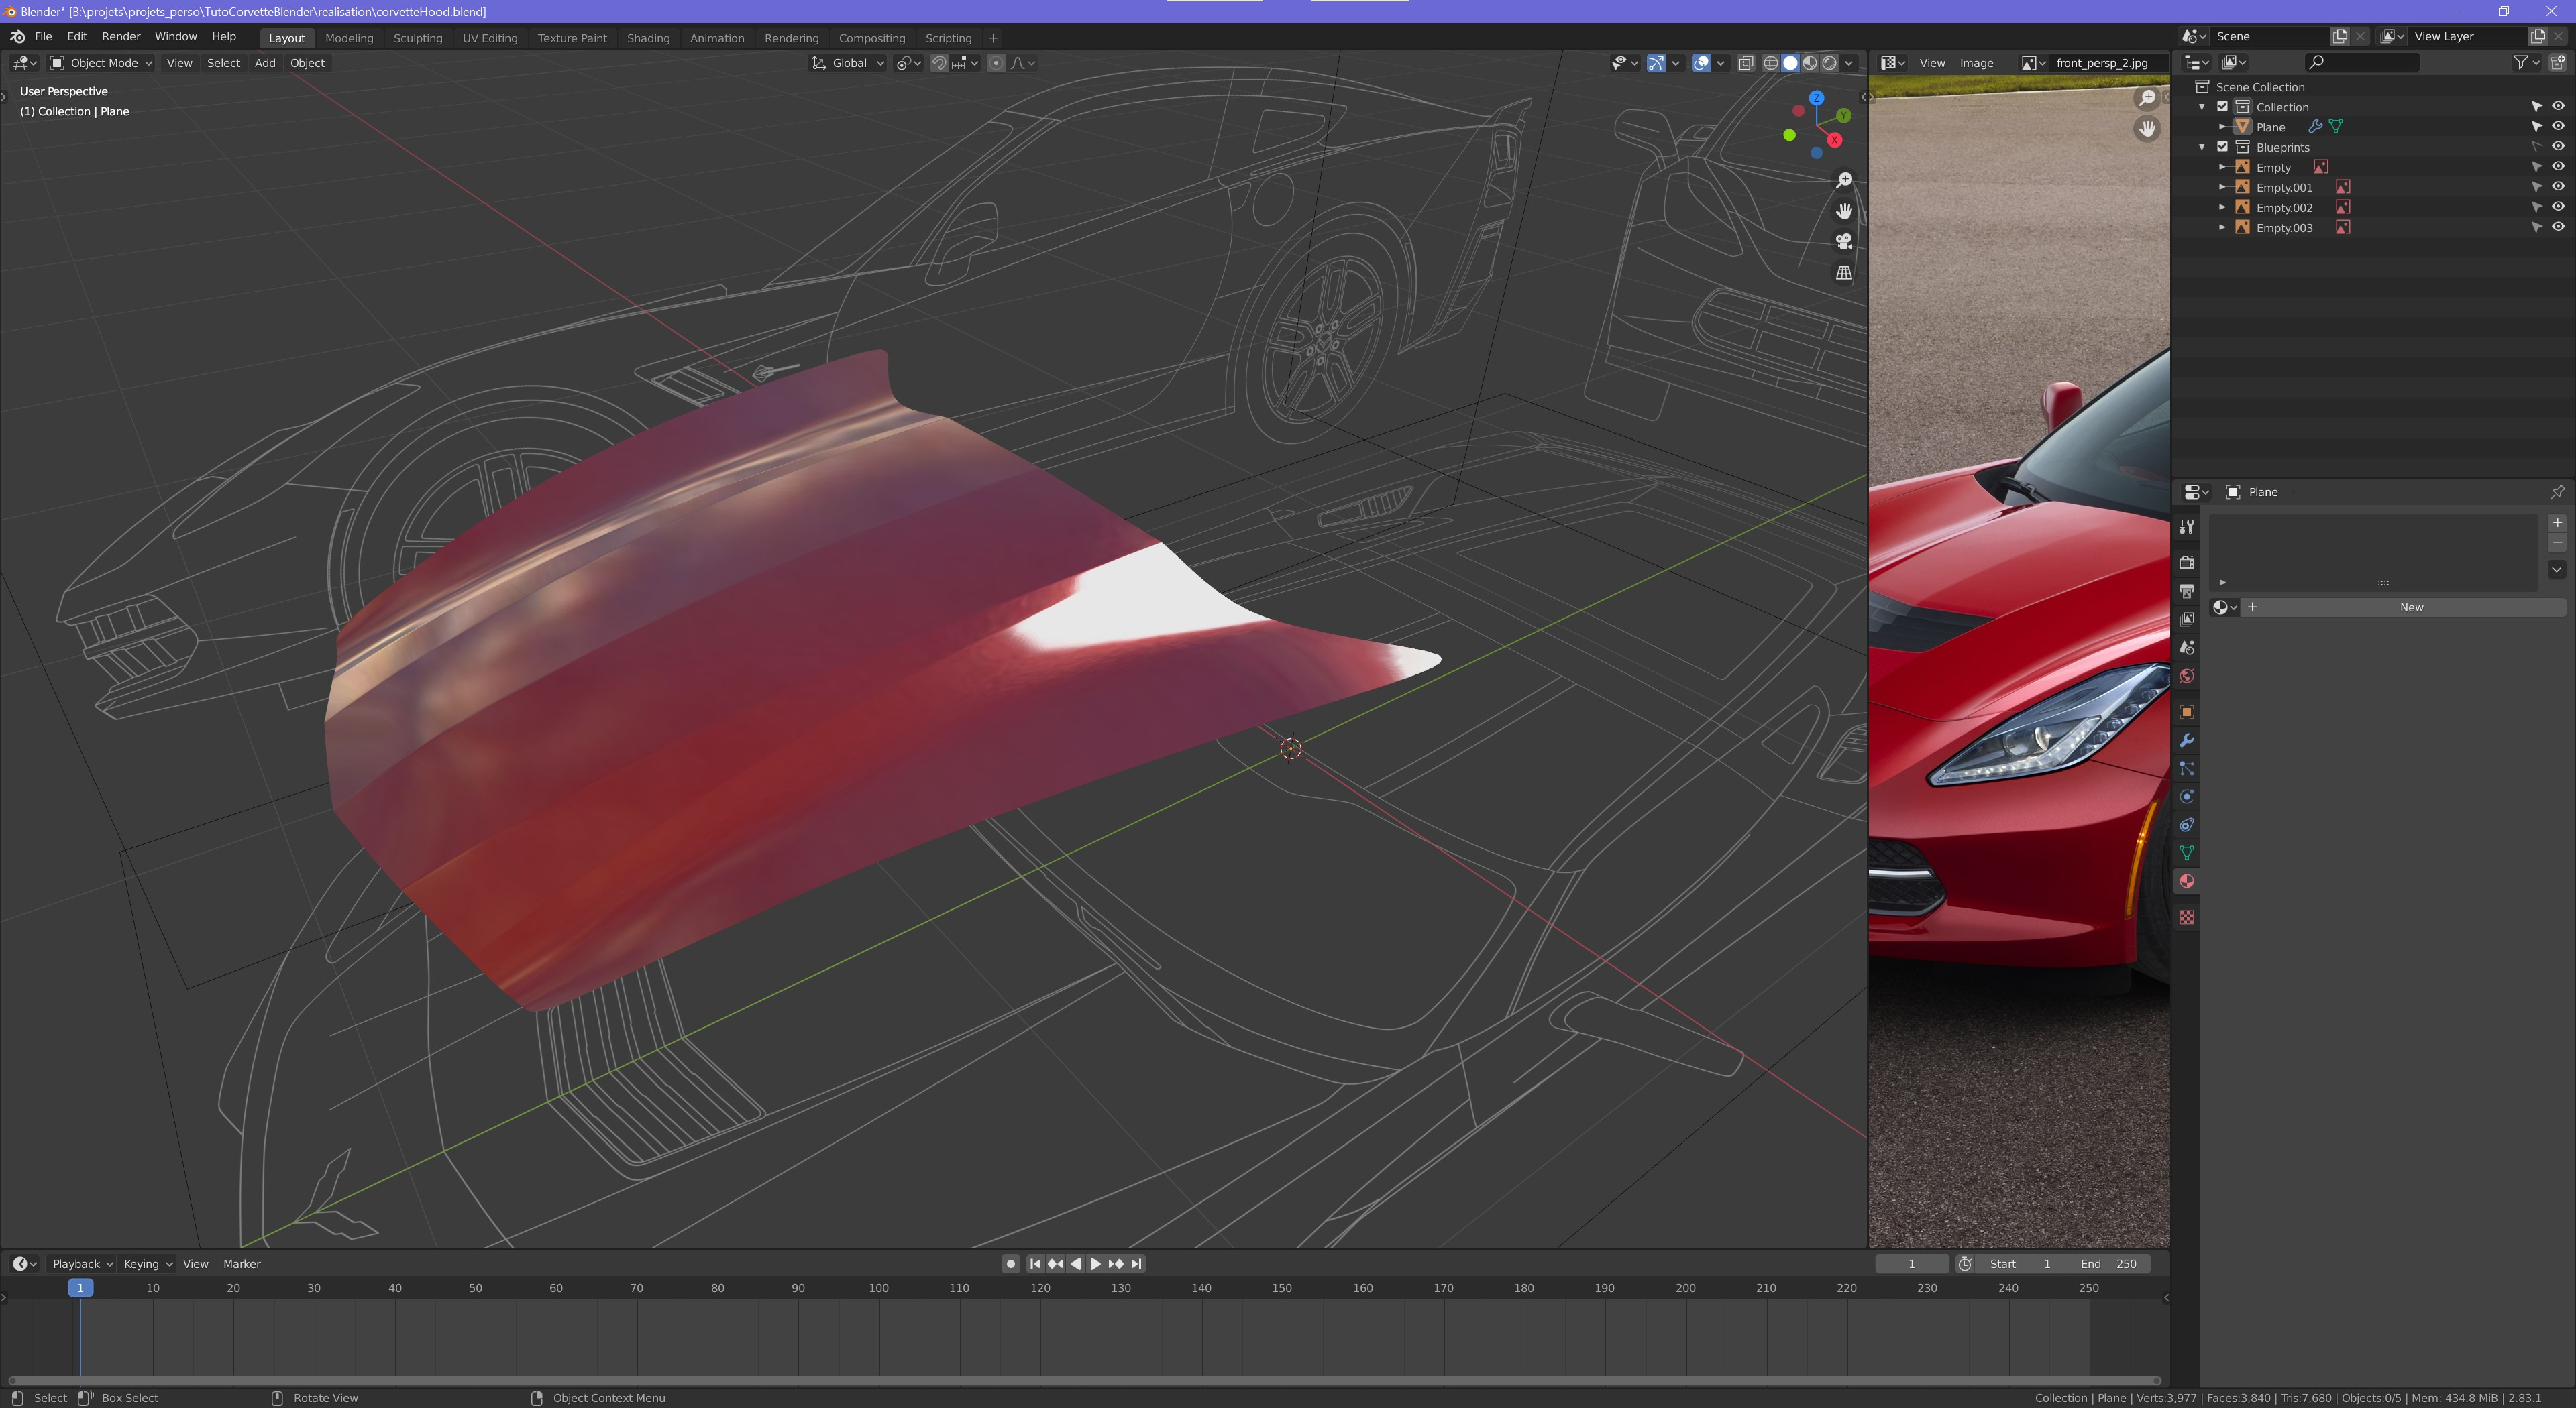Click the Start frame field
2576x1408 pixels.
click(x=2020, y=1264)
